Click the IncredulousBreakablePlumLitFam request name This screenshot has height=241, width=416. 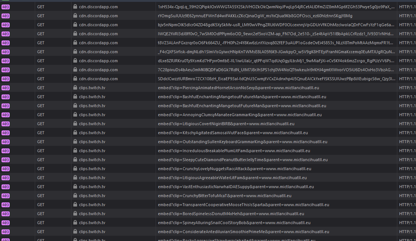click(x=234, y=151)
